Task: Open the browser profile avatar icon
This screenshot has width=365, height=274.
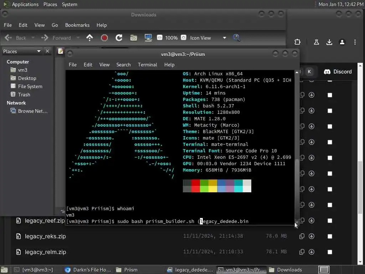Action: 342,42
